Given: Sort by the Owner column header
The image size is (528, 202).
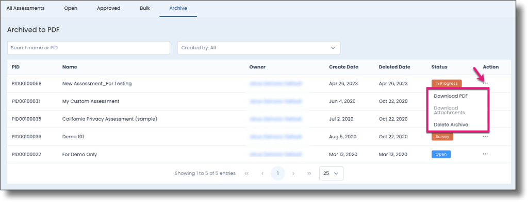Looking at the screenshot, I should (257, 67).
